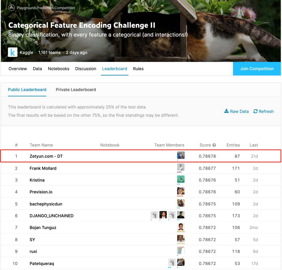The width and height of the screenshot is (282, 270).
Task: Open the Discussion tab
Action: [x=86, y=69]
